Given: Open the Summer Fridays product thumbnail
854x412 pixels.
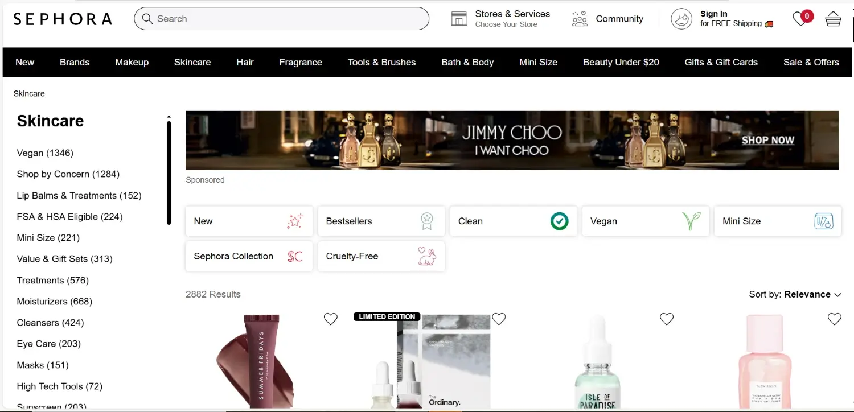Looking at the screenshot, I should coord(255,361).
